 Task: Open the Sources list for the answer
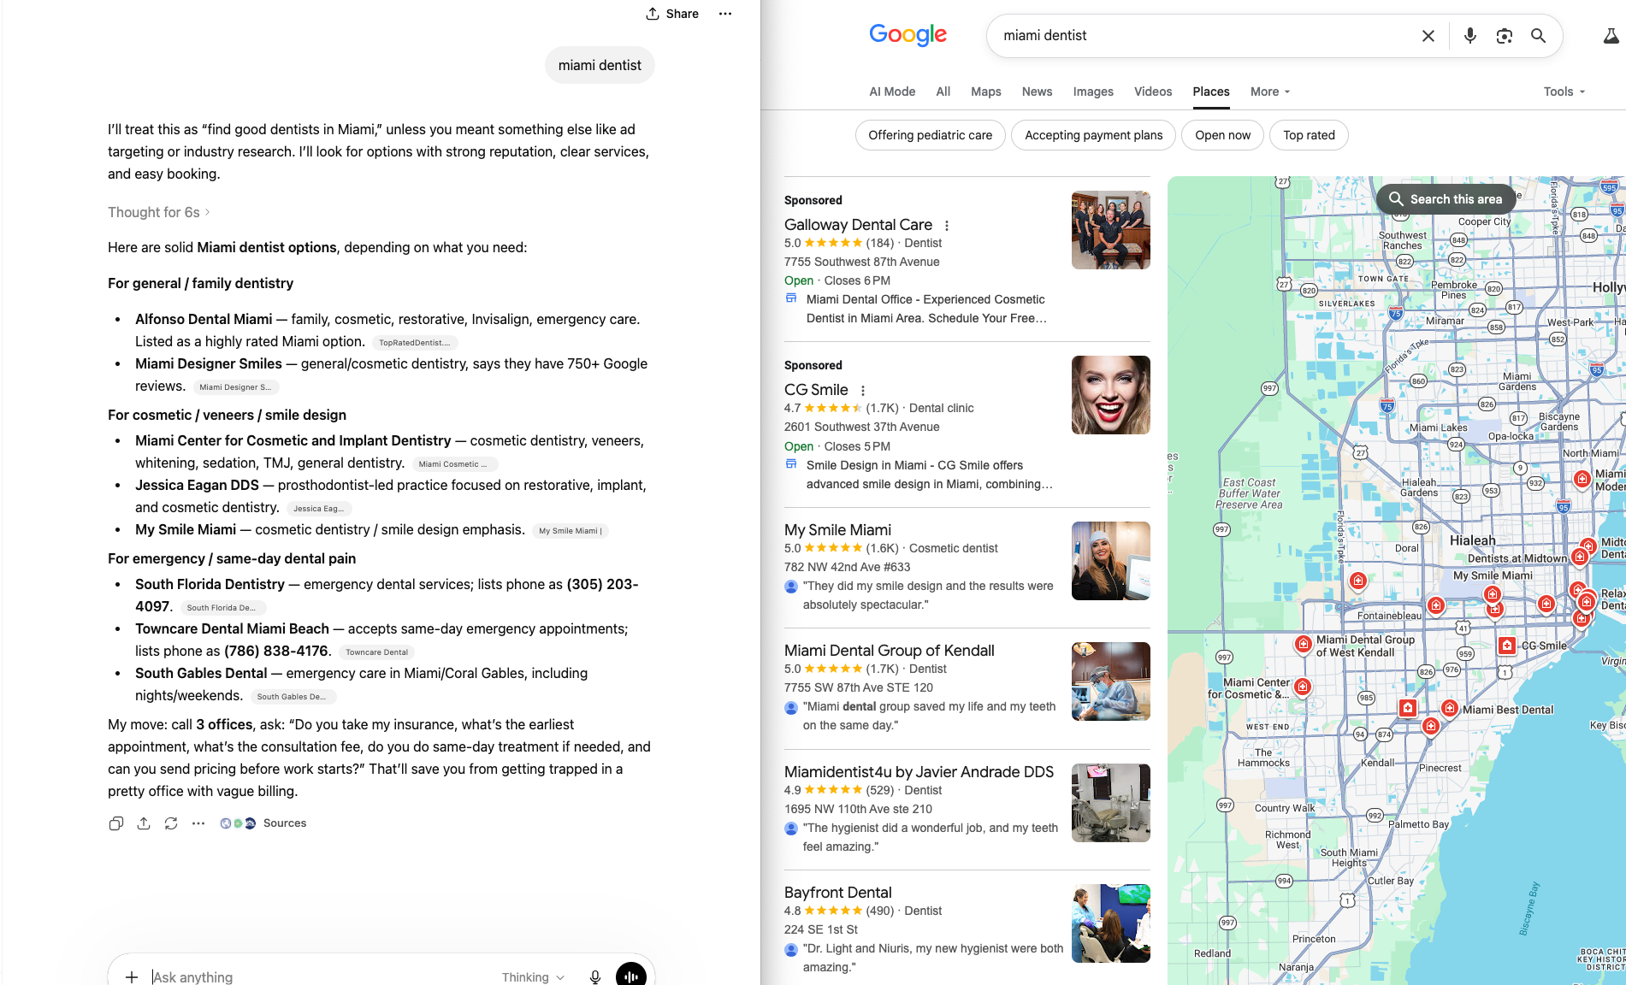click(x=263, y=823)
